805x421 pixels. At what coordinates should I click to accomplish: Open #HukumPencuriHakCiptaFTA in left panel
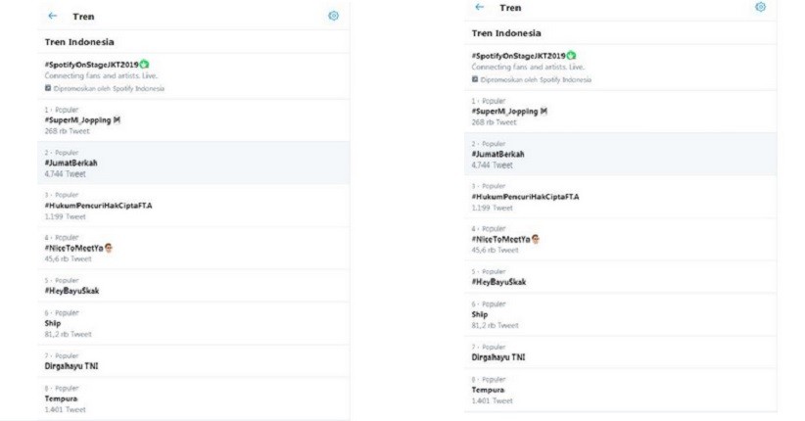98,206
